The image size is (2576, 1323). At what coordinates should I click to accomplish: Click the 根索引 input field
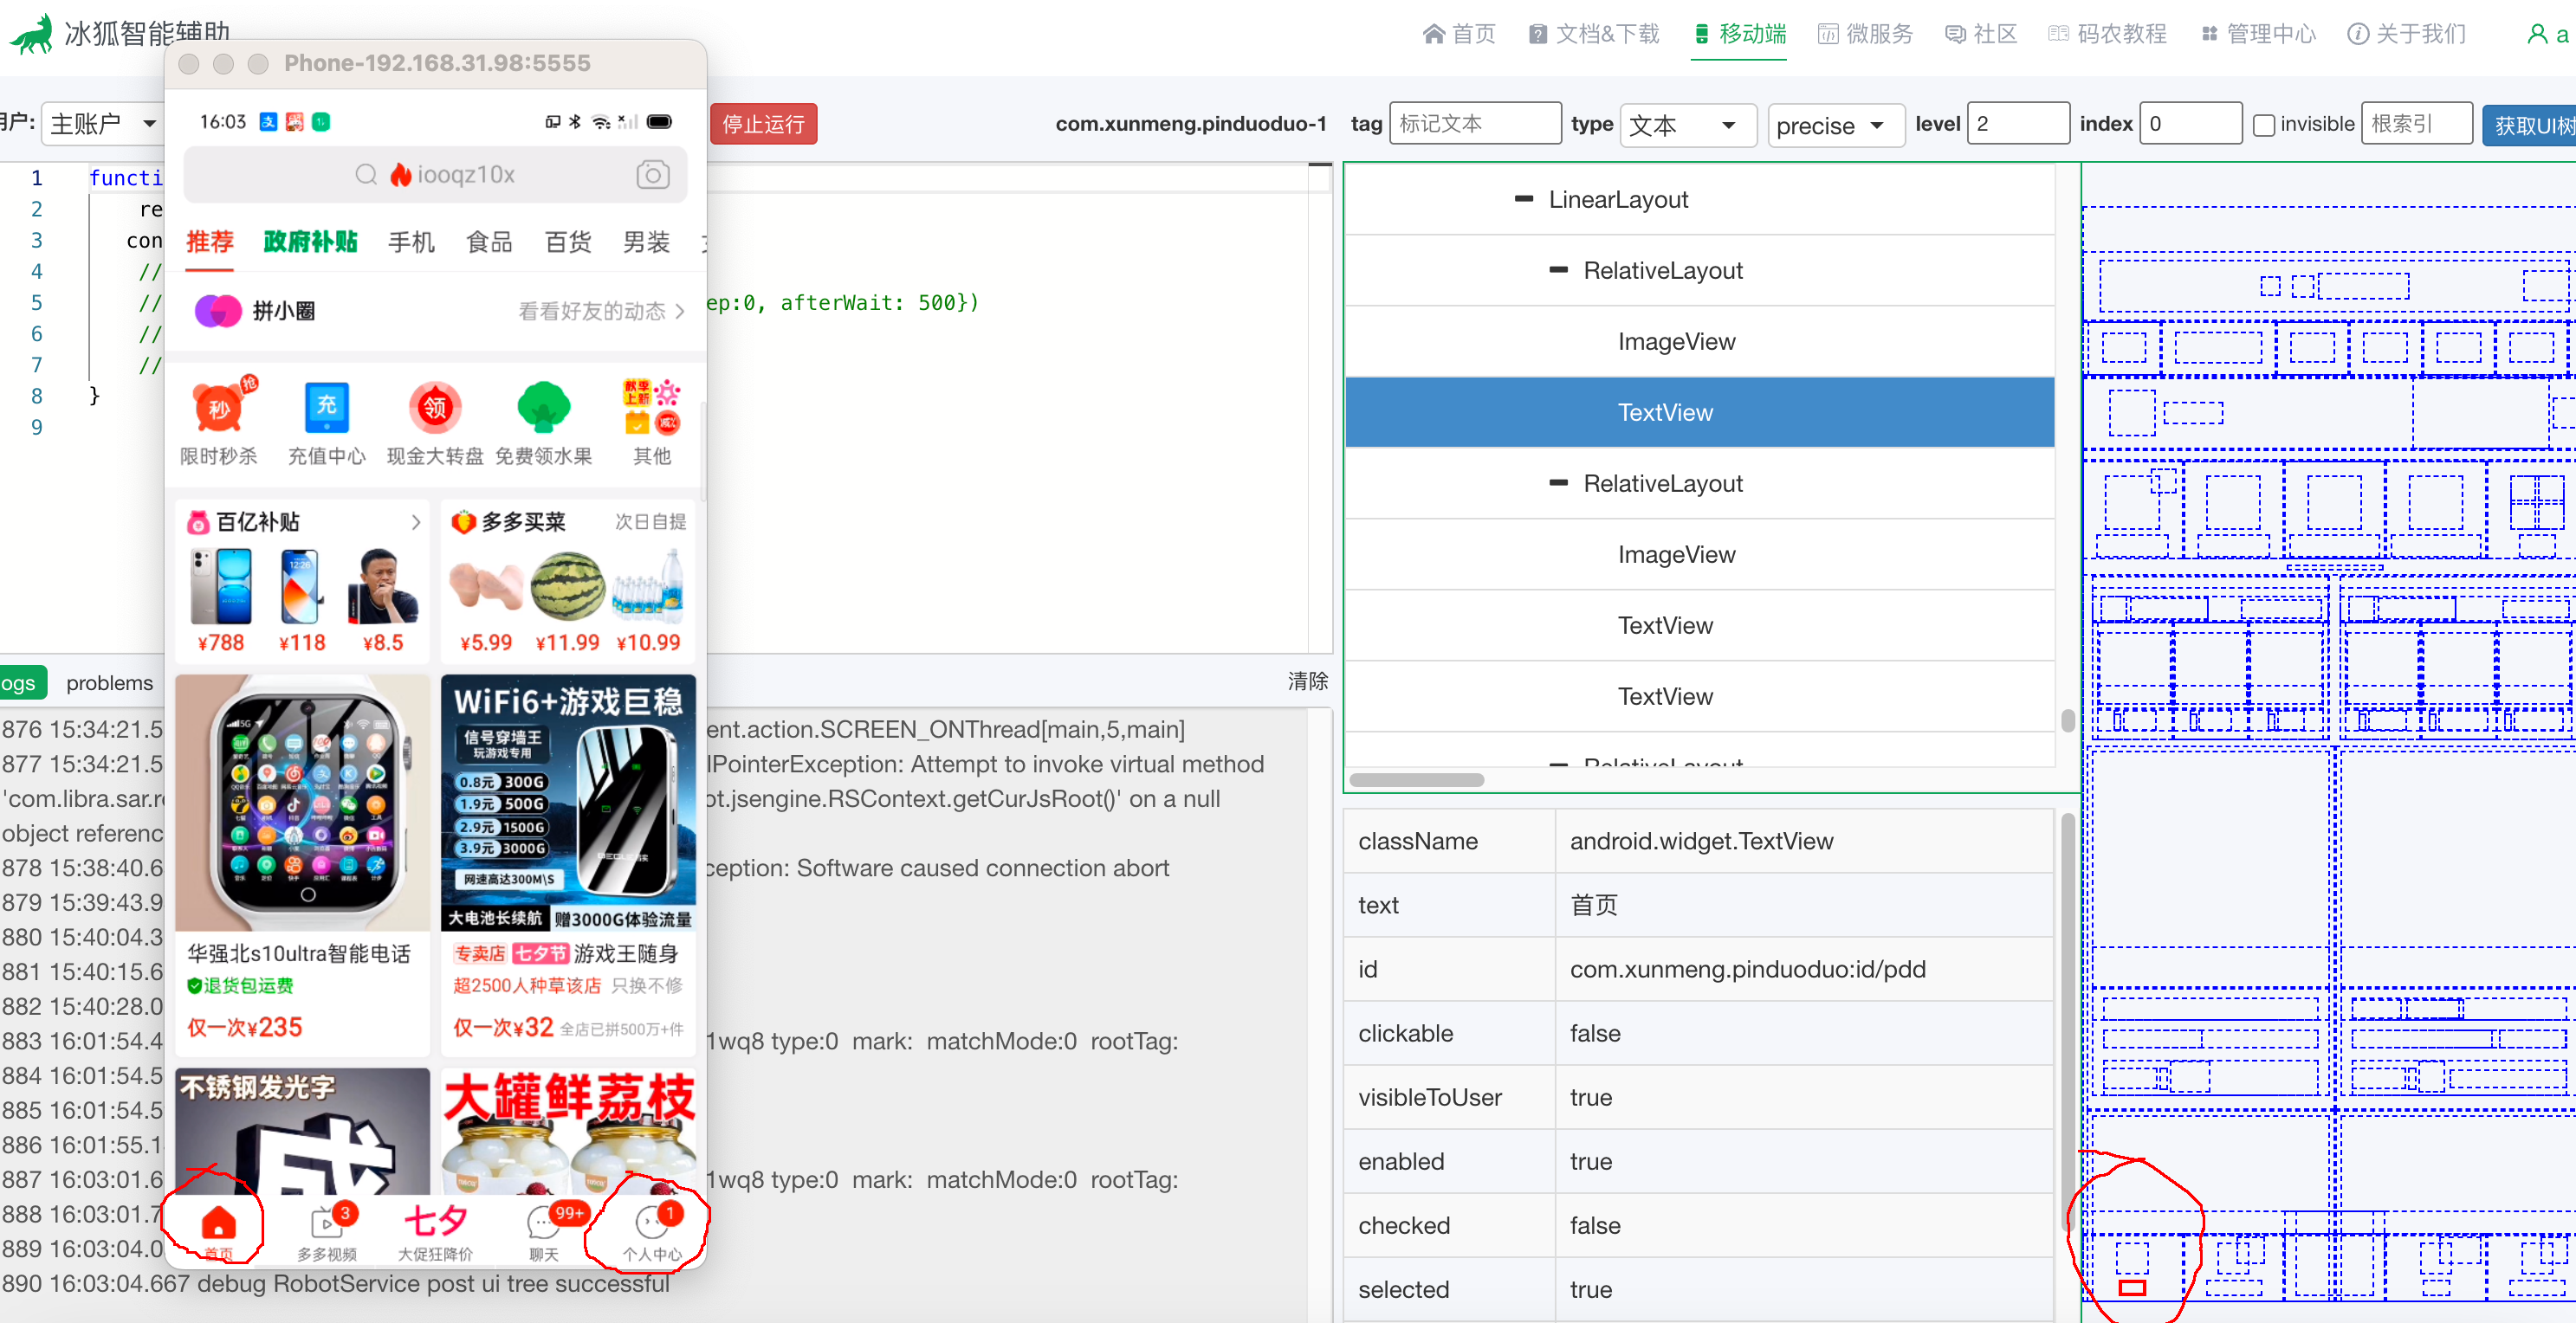coord(2416,124)
